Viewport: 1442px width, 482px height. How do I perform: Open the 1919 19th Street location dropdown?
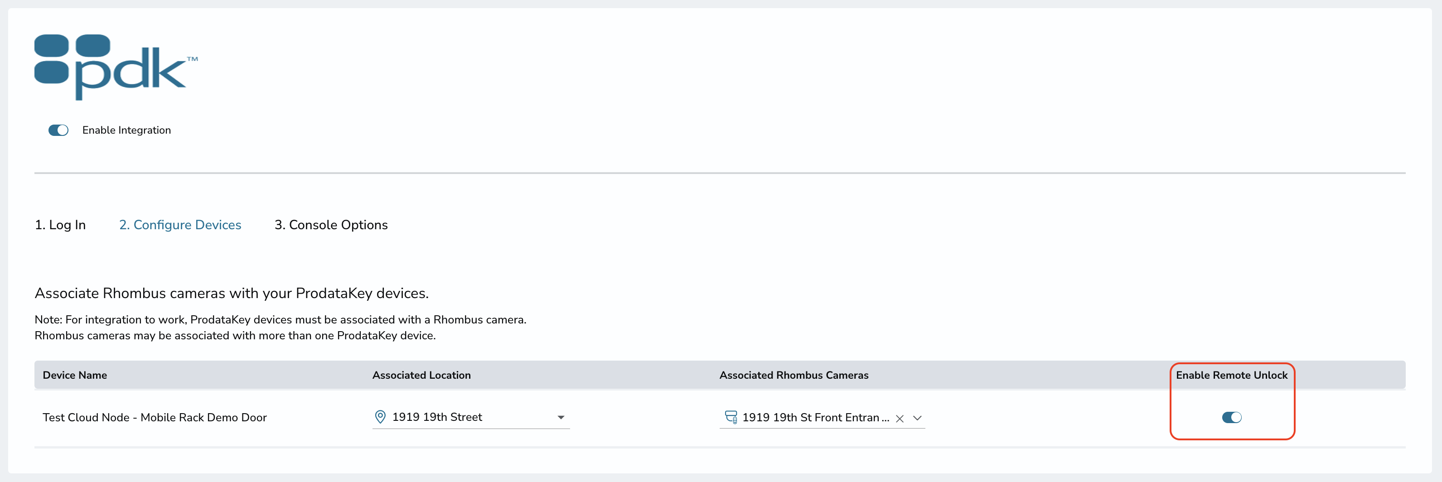(471, 417)
